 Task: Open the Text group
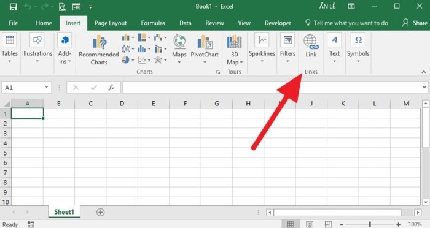click(x=334, y=48)
